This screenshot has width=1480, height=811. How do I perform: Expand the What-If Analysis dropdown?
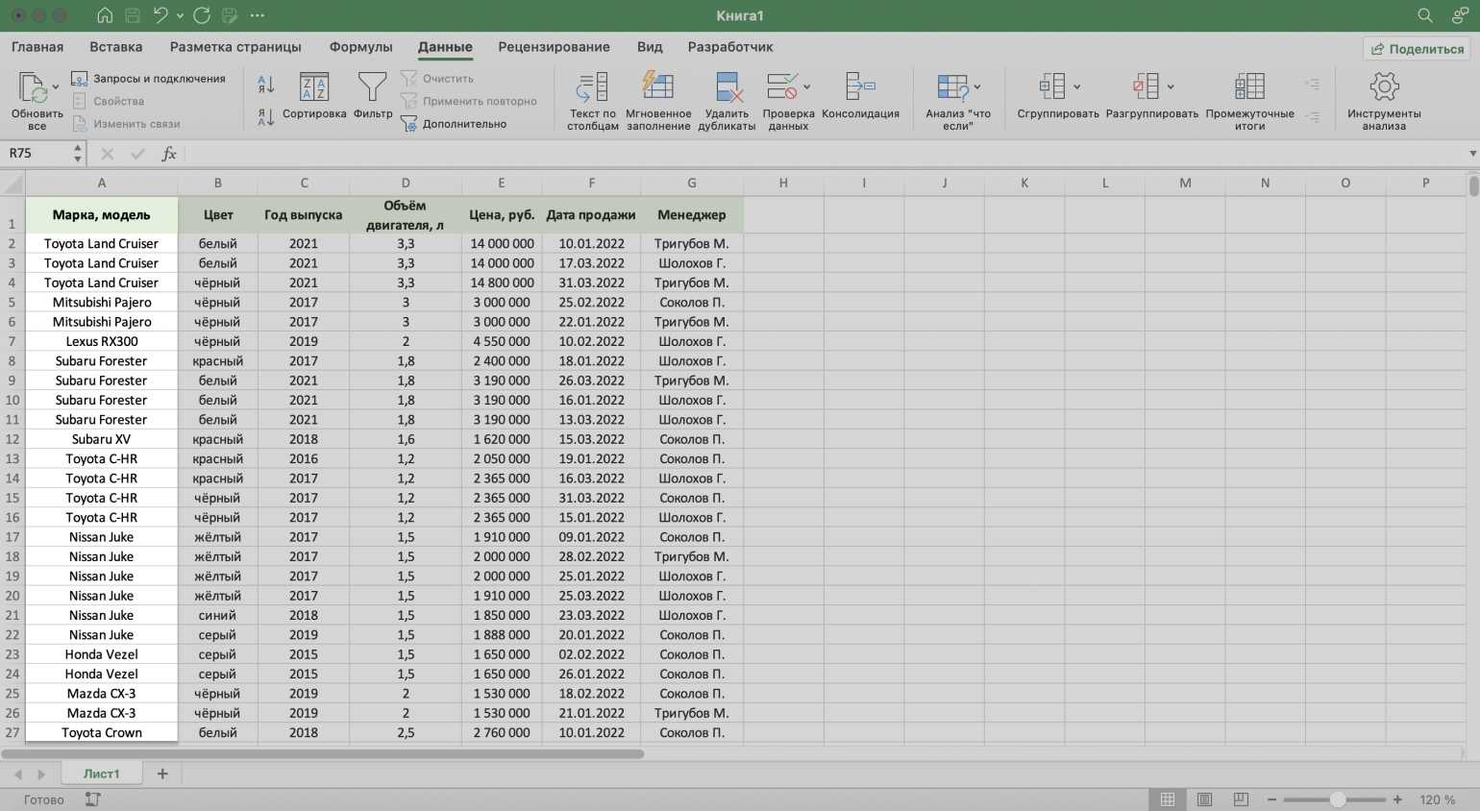pyautogui.click(x=977, y=86)
